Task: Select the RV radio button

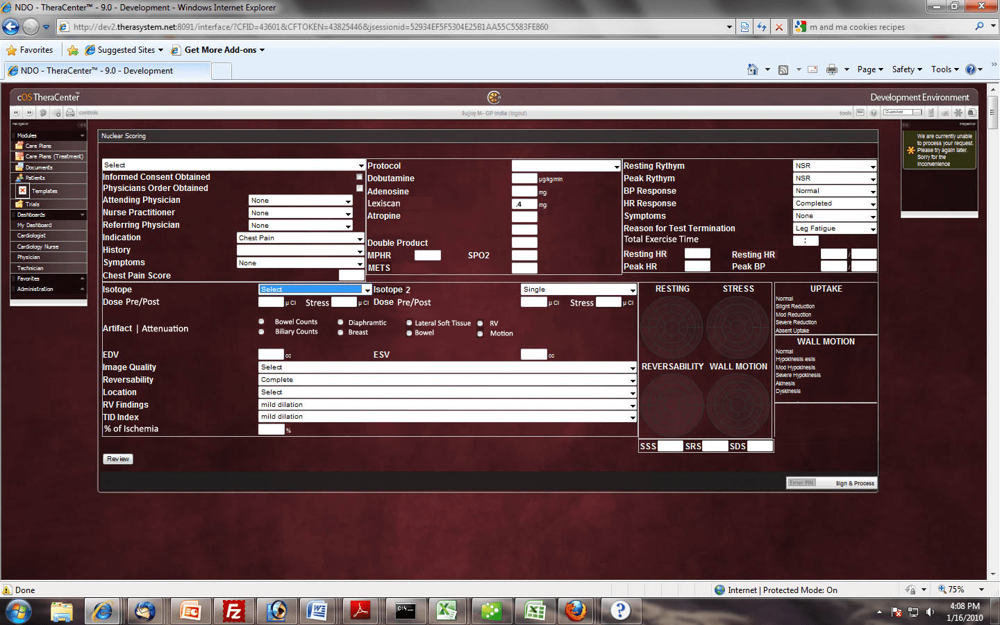Action: click(480, 323)
